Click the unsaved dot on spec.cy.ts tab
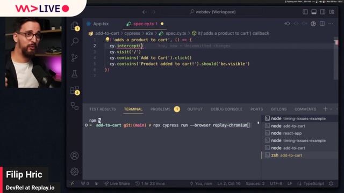This screenshot has height=193, width=344. (x=162, y=24)
